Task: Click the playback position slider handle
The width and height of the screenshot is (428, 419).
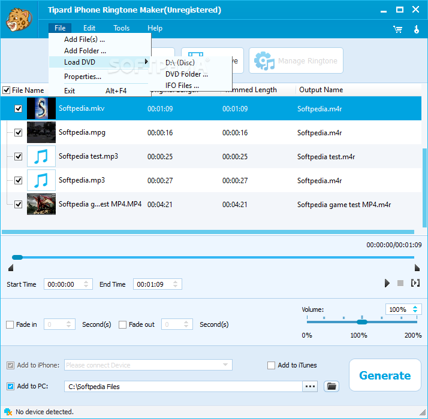Action: [17, 257]
